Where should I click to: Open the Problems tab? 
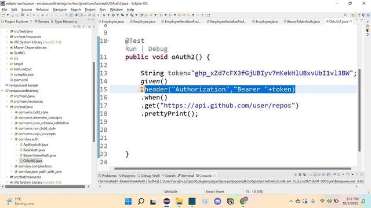click(x=107, y=176)
